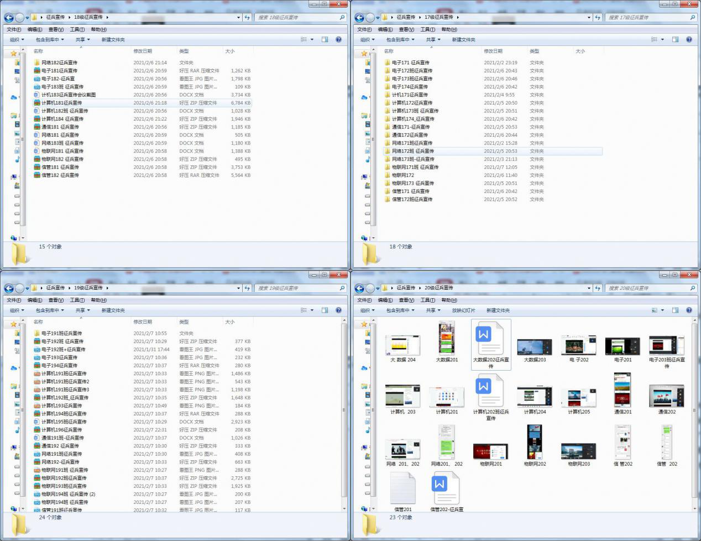Click the Favorites star in the 19级征兵宣传 sidebar

(14, 324)
